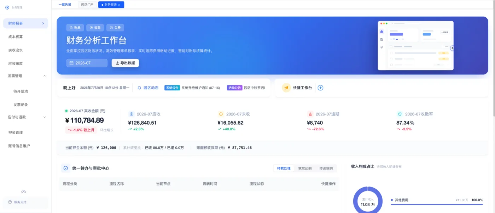Click the 流程状态 column header
Screen dimensions: 495x213
tap(256, 184)
